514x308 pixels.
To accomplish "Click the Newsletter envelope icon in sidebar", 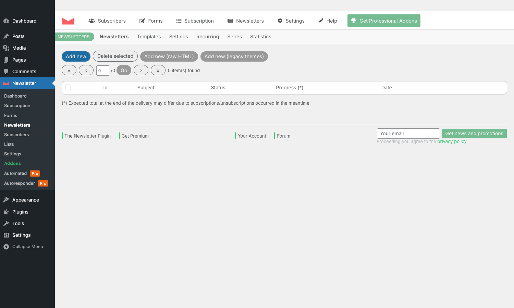I will coord(6,83).
